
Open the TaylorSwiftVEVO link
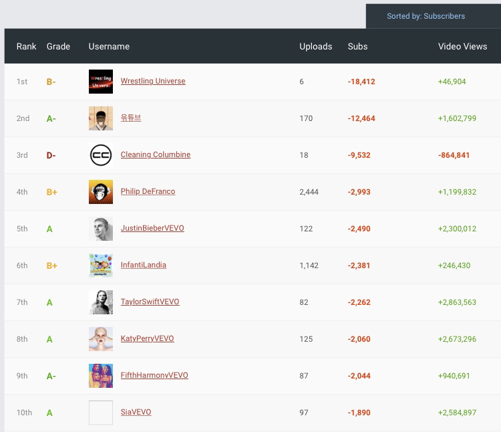(x=150, y=302)
